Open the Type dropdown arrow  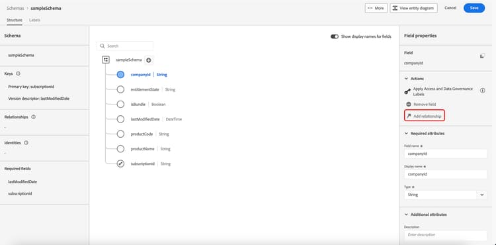pos(481,195)
